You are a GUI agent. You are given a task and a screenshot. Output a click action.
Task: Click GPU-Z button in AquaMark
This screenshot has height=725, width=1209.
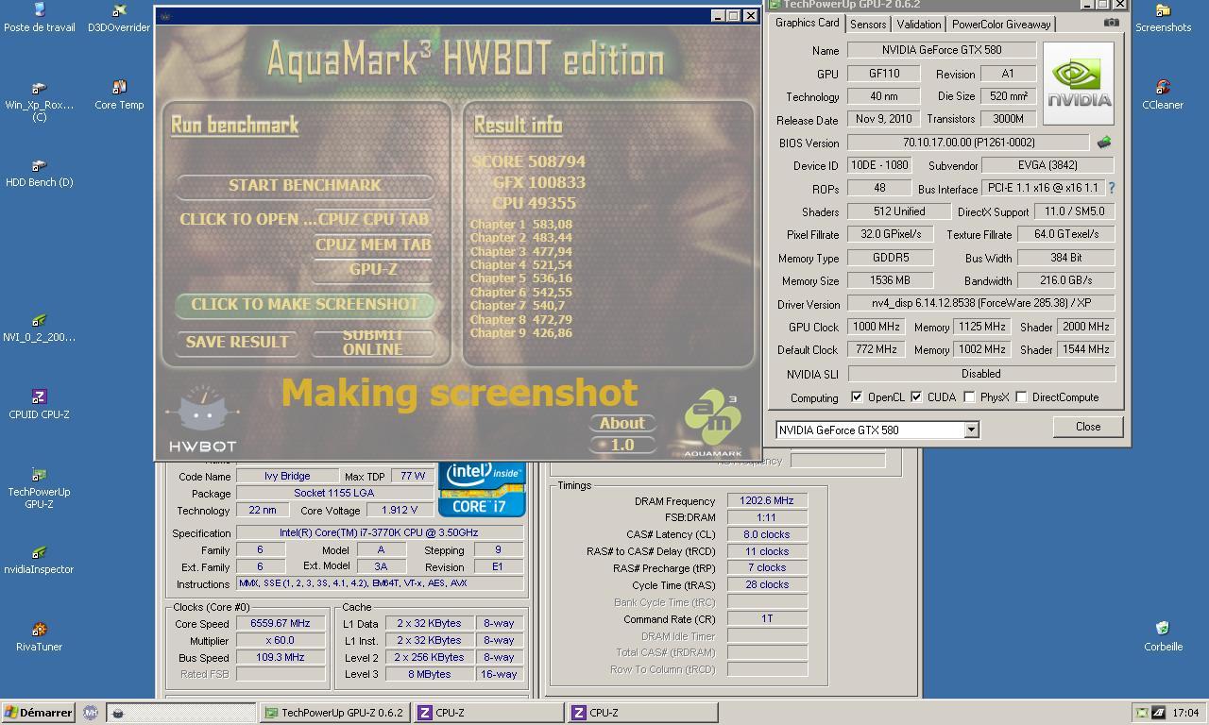pos(373,269)
